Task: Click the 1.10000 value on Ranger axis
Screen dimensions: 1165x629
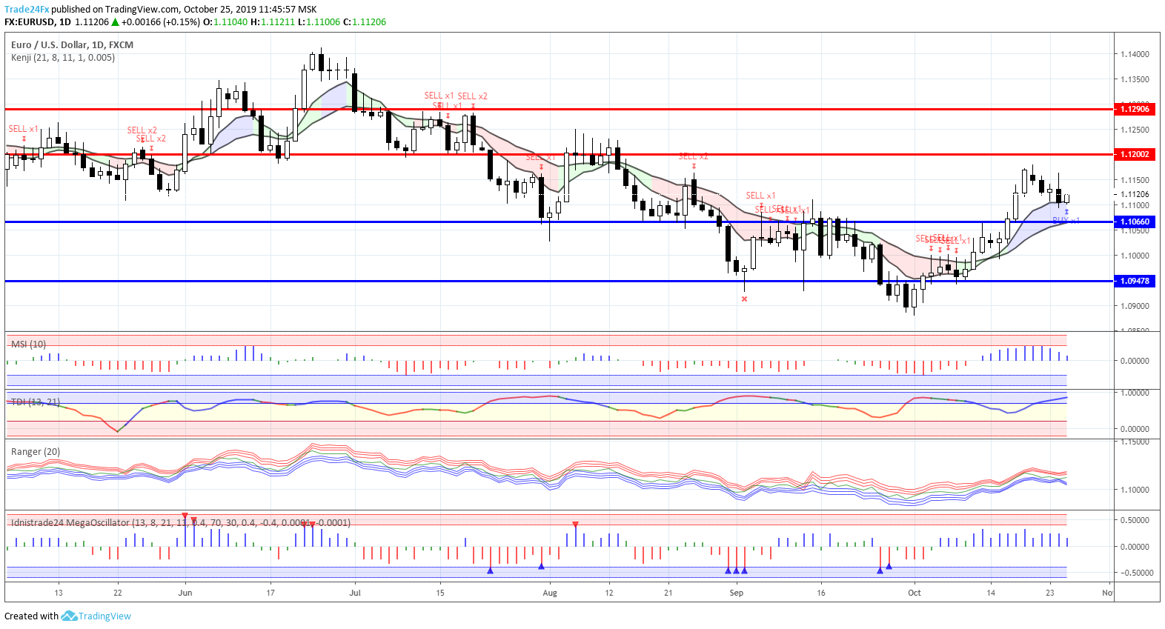Action: 1135,490
